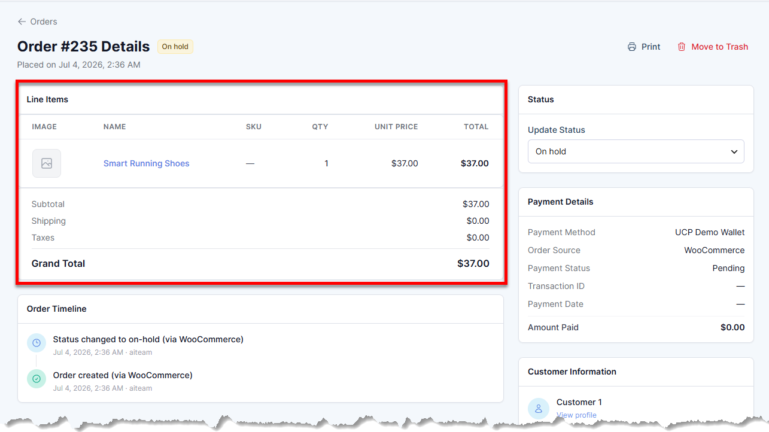The width and height of the screenshot is (769, 432).
Task: Click the back arrow icon beside Orders
Action: pyautogui.click(x=22, y=22)
